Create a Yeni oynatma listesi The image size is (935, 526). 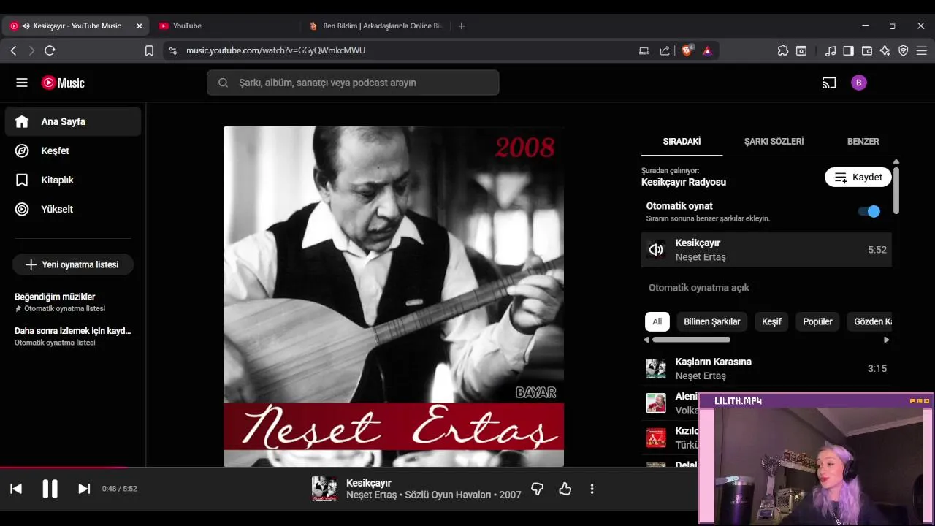(x=72, y=264)
